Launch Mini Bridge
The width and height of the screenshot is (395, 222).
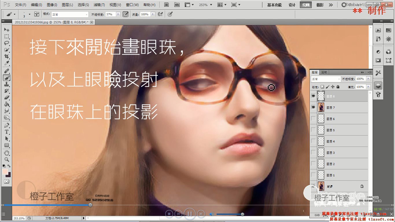click(x=177, y=5)
